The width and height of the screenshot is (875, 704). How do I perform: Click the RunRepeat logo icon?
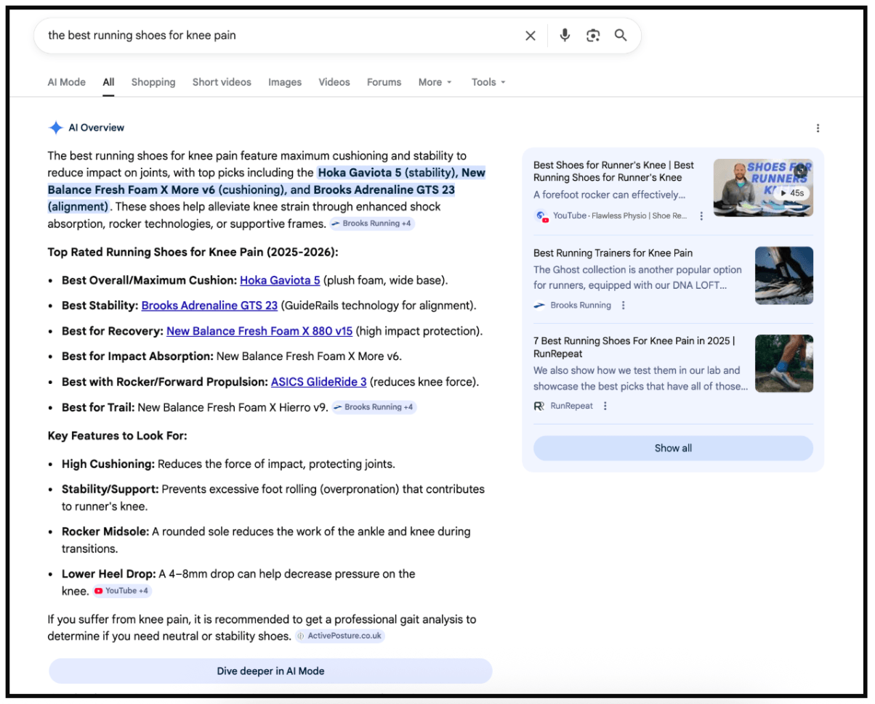539,406
